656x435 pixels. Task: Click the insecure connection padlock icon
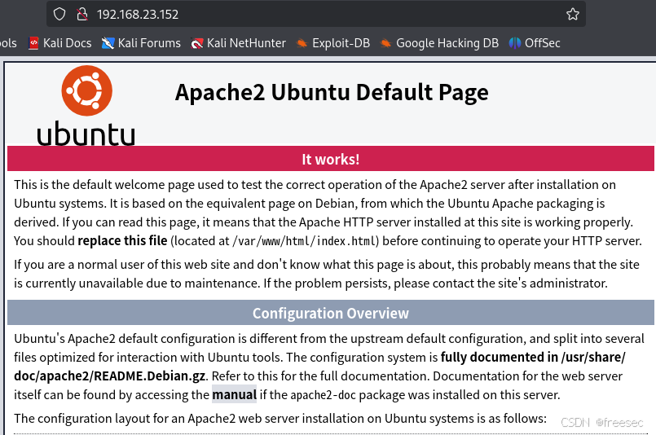[82, 14]
